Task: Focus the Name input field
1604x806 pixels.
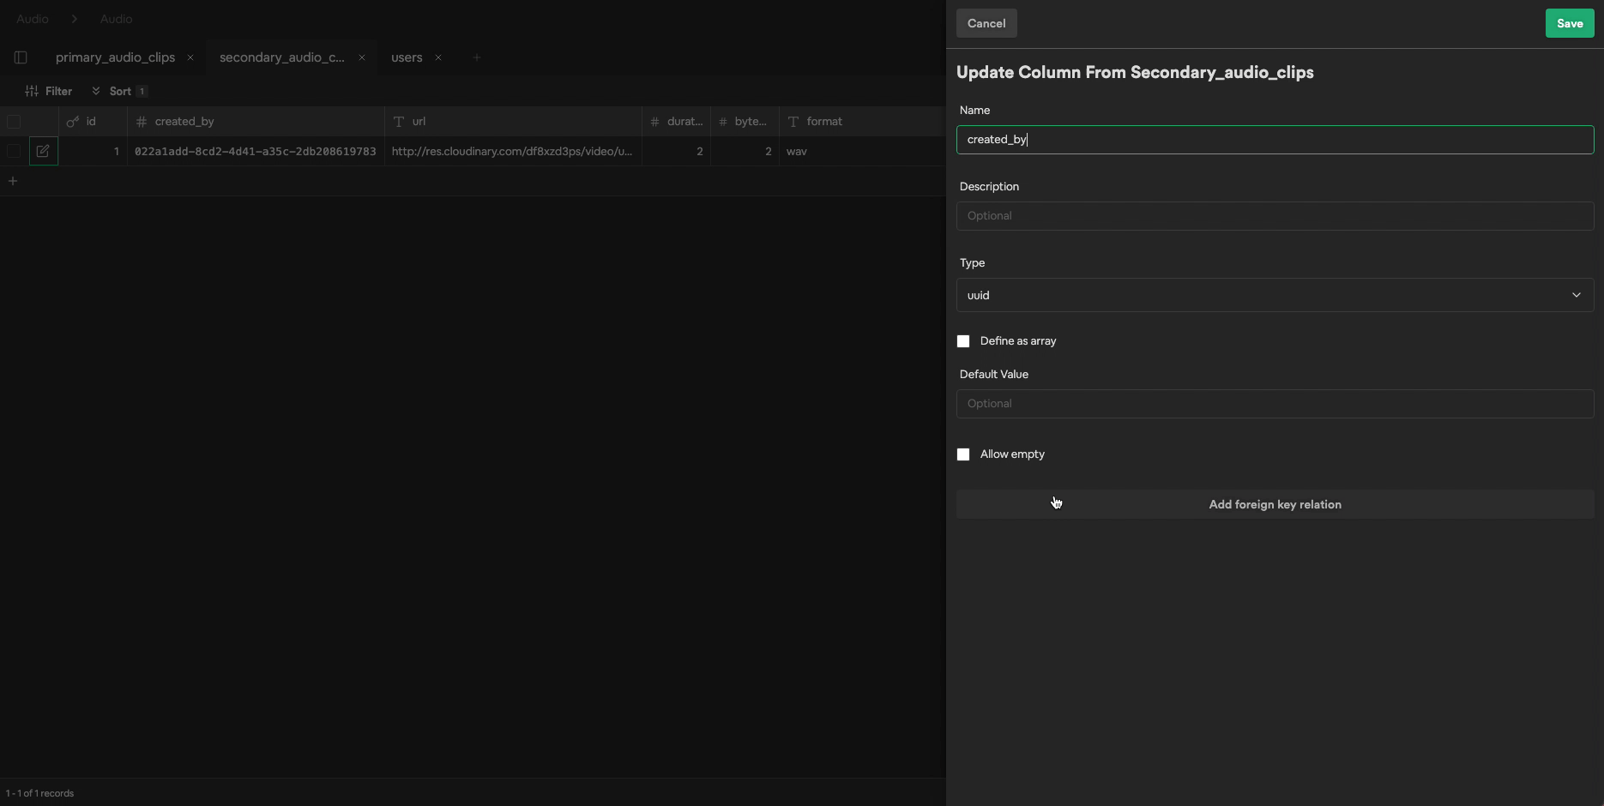Action: 1275,140
